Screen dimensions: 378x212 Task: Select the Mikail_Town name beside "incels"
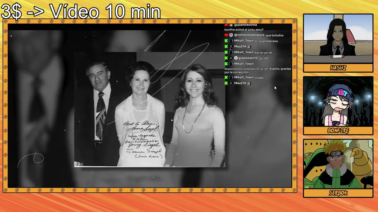click(x=244, y=77)
